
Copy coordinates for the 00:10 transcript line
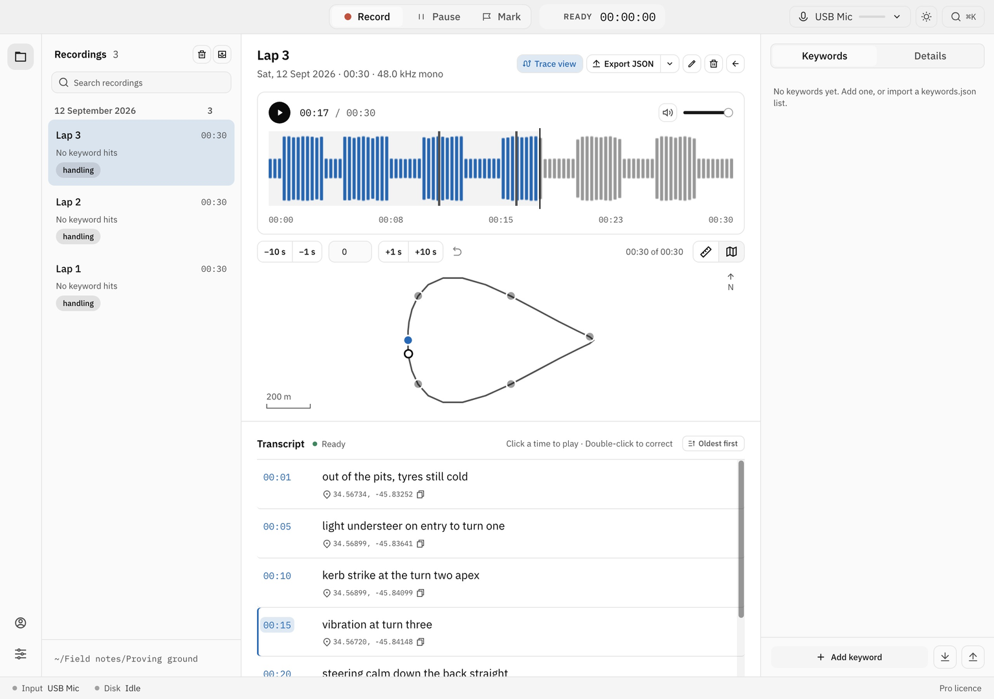point(421,593)
